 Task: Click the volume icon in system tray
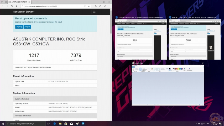pyautogui.click(x=204, y=124)
